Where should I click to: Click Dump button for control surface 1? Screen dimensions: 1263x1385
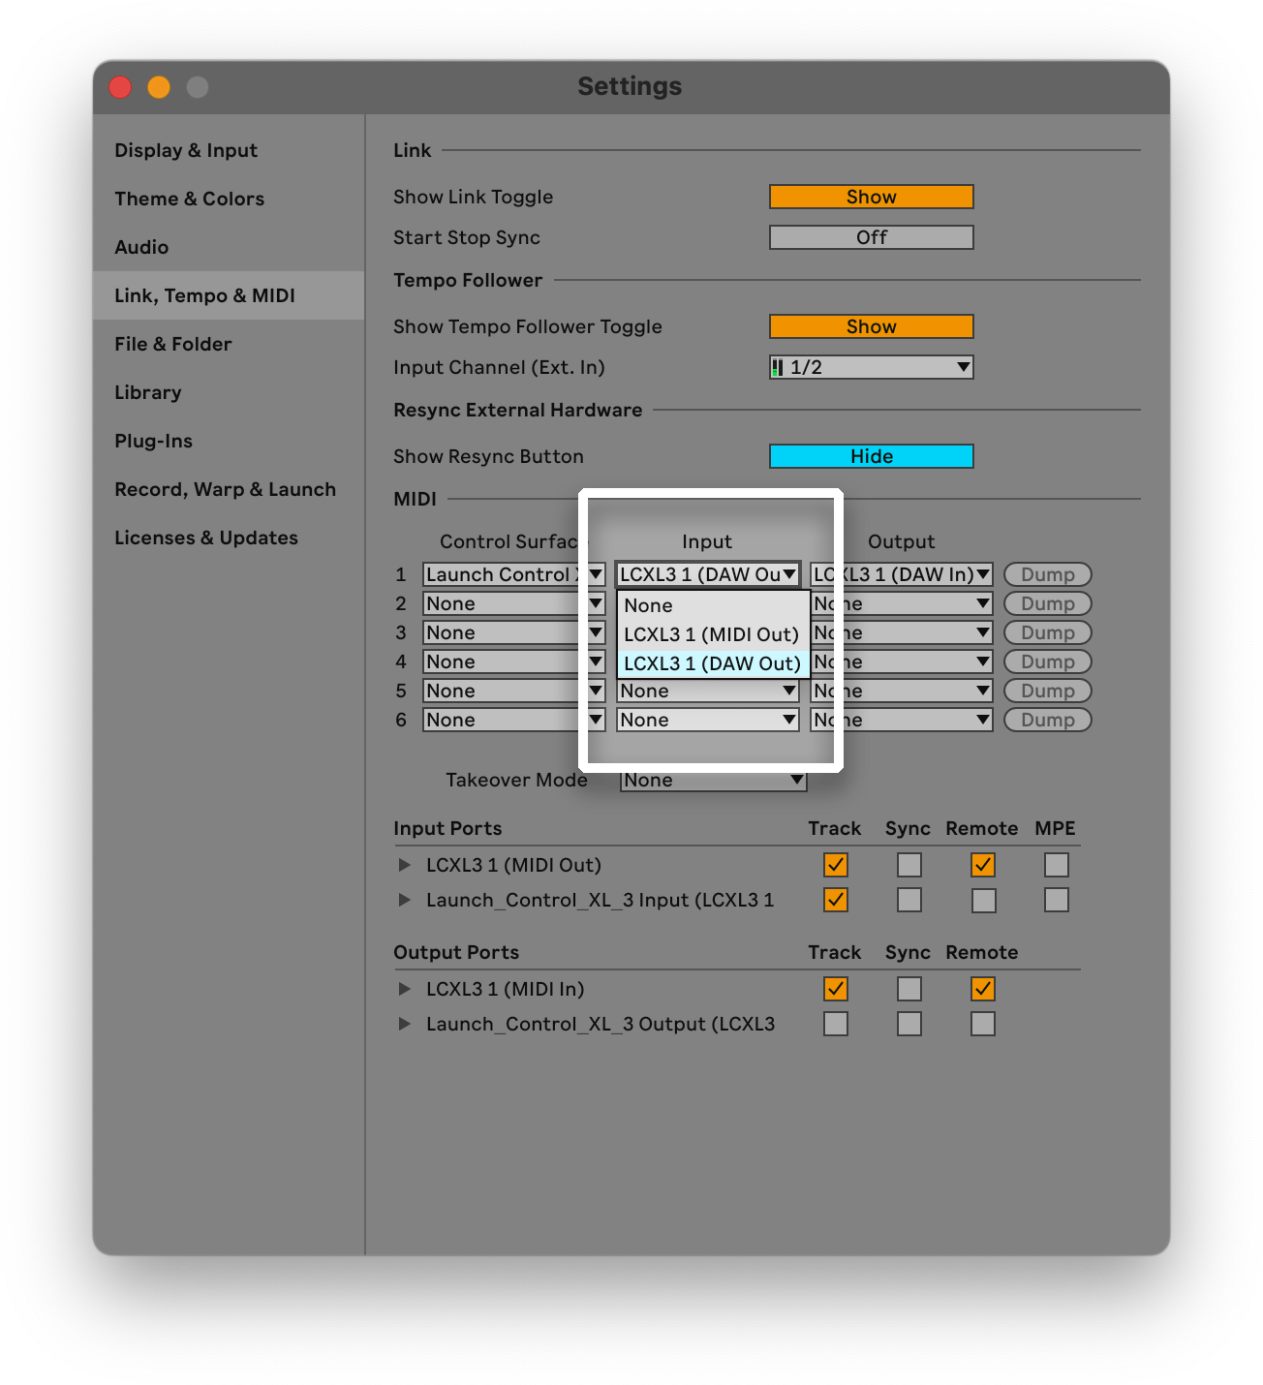(1047, 574)
